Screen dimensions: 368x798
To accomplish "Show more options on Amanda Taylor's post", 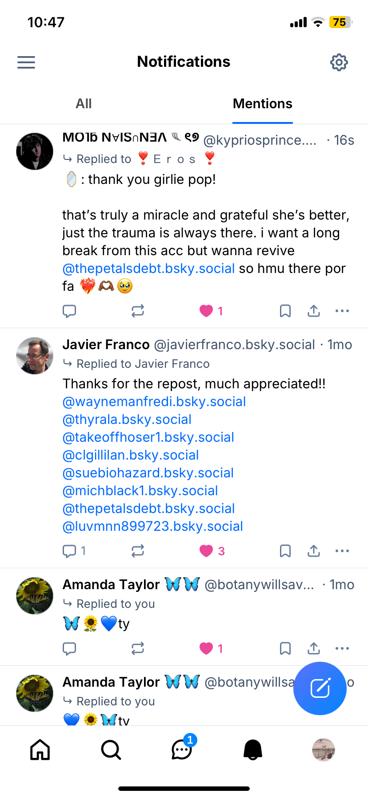I will (x=342, y=648).
